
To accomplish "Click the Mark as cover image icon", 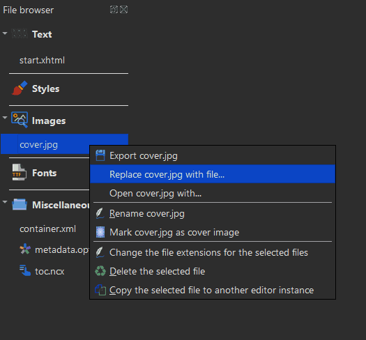I will point(100,232).
